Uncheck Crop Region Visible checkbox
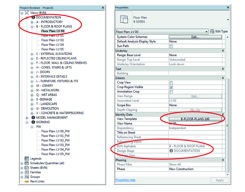 point(171,87)
